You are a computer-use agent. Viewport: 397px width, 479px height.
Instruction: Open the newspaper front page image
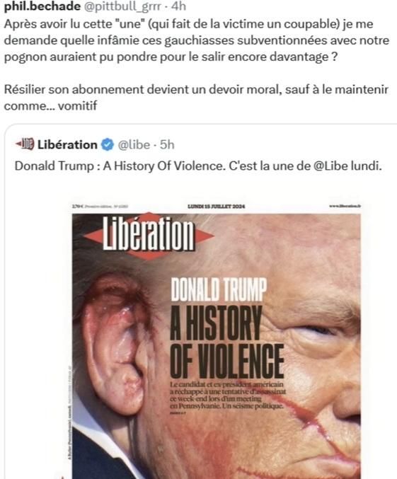coord(217,340)
